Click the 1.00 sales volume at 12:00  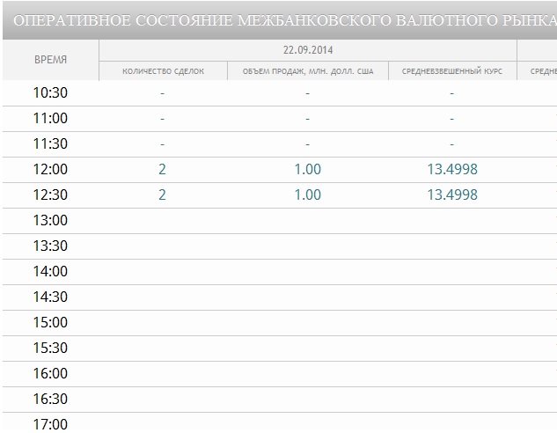click(x=307, y=169)
